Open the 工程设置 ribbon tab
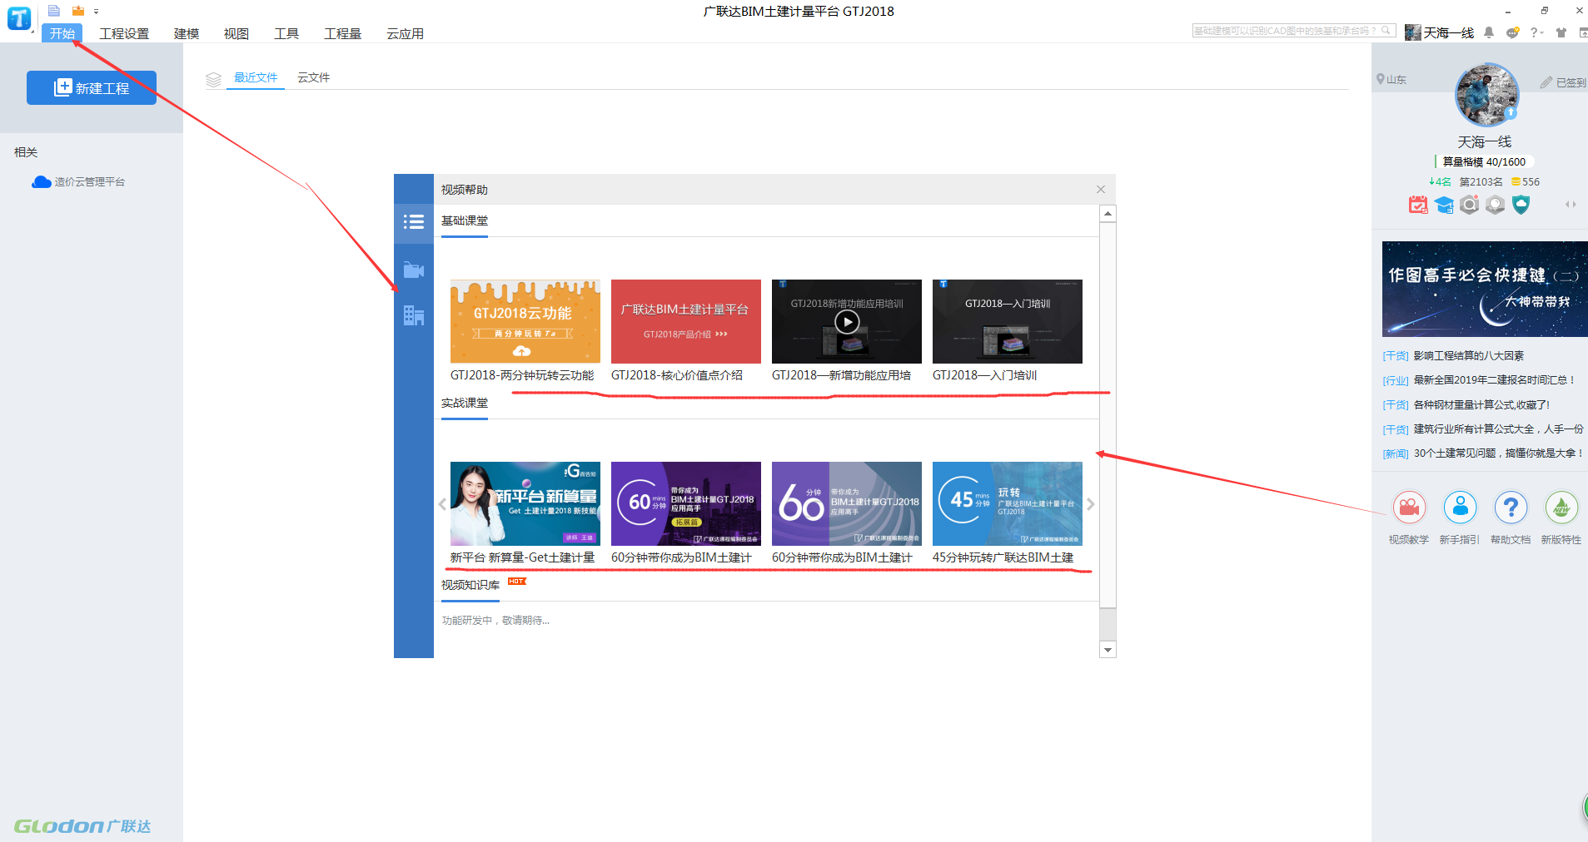The height and width of the screenshot is (842, 1588). [124, 33]
